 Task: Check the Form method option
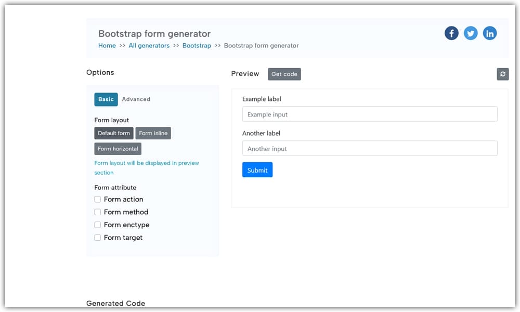point(97,212)
